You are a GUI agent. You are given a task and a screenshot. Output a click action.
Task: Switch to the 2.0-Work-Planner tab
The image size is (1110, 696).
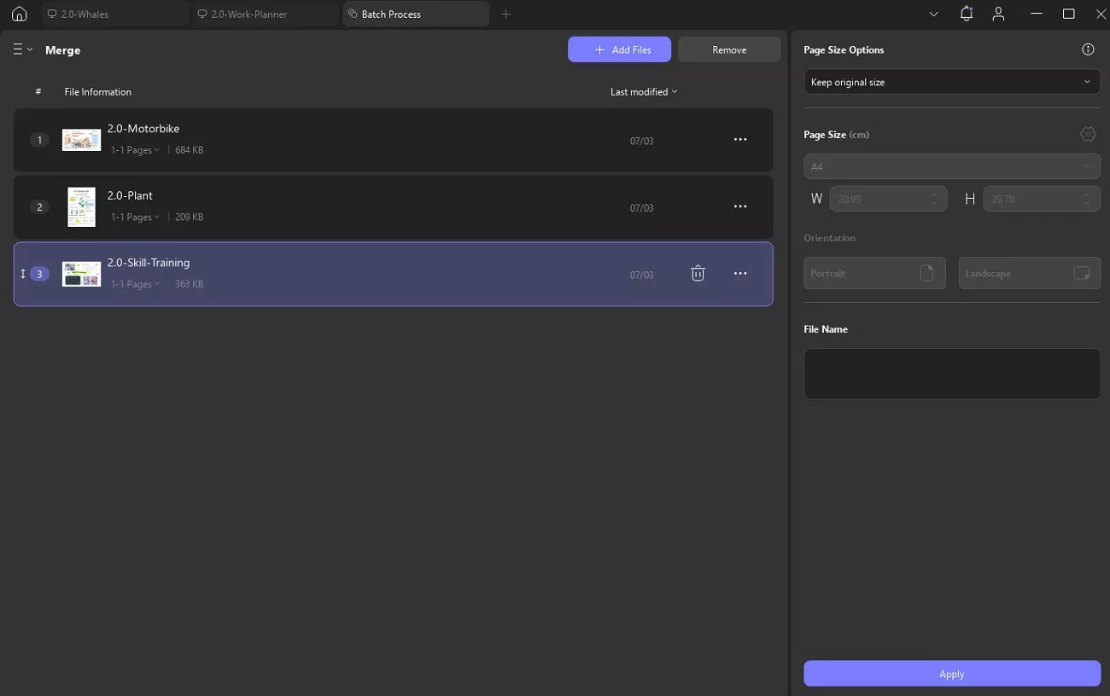(266, 14)
